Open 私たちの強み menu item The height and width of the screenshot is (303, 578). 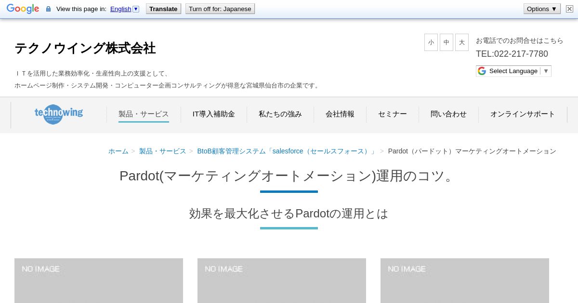pyautogui.click(x=280, y=114)
